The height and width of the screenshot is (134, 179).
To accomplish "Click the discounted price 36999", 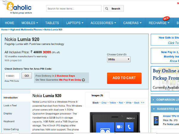I will click(x=47, y=52).
